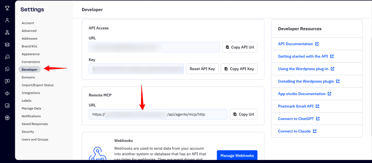This screenshot has width=372, height=163.
Task: Open the reports chart icon
Action: click(x=7, y=105)
